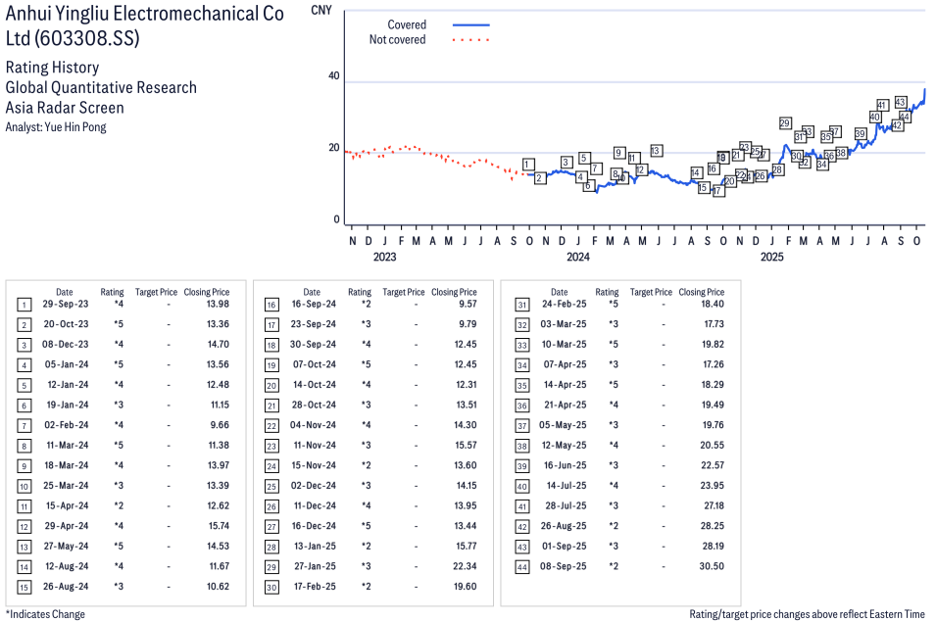936x621 pixels.
Task: Click marker 29 near the price spike
Action: tap(785, 122)
